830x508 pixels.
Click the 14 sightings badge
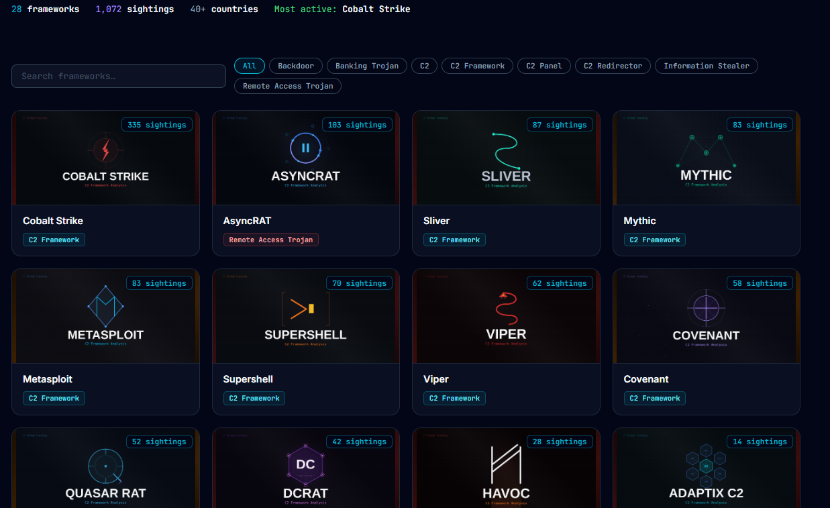760,442
